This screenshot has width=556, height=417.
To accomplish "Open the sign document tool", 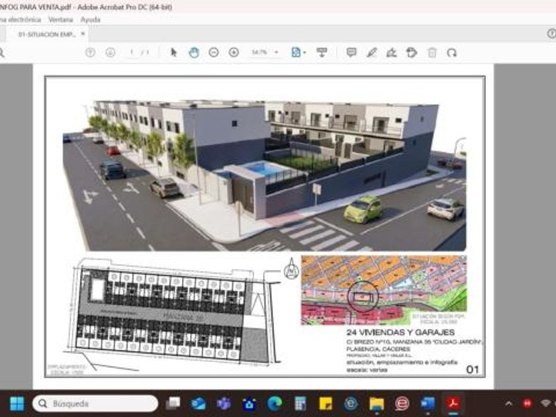I will (391, 52).
